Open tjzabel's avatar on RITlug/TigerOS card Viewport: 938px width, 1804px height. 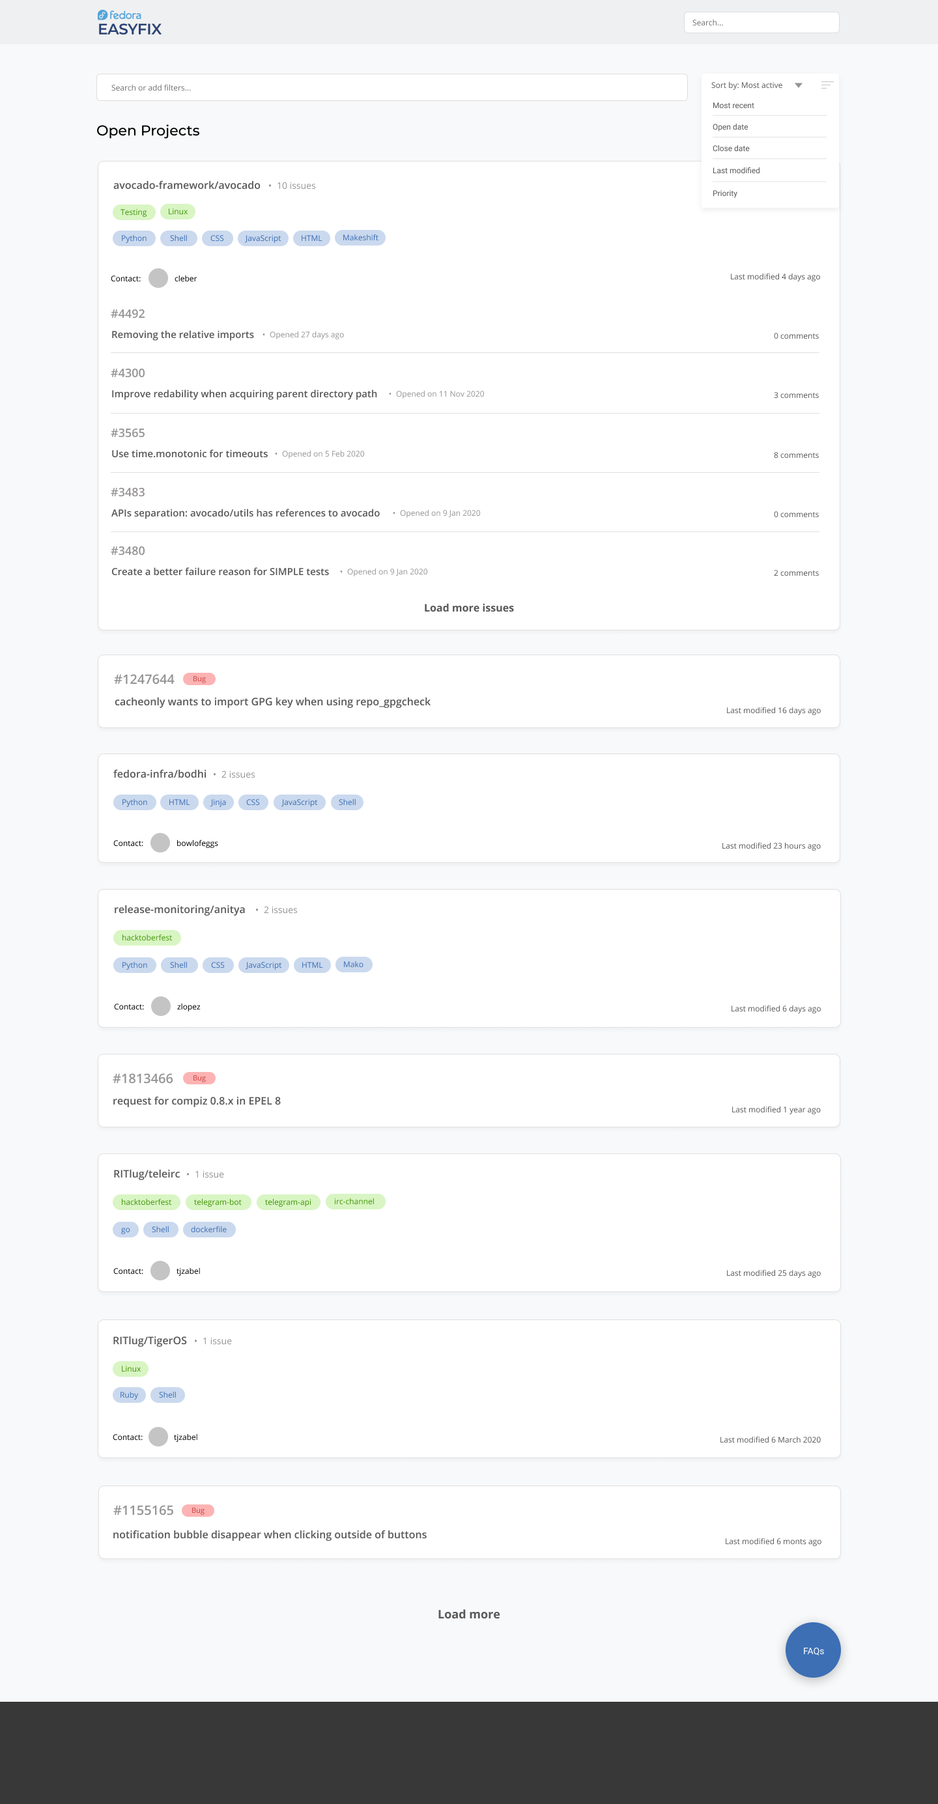pos(158,1436)
